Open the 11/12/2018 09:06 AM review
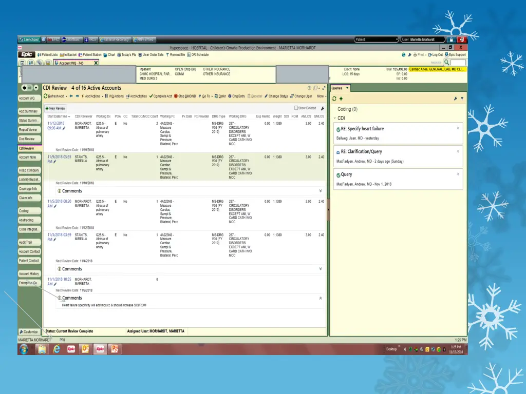This screenshot has height=394, width=526. coord(55,126)
